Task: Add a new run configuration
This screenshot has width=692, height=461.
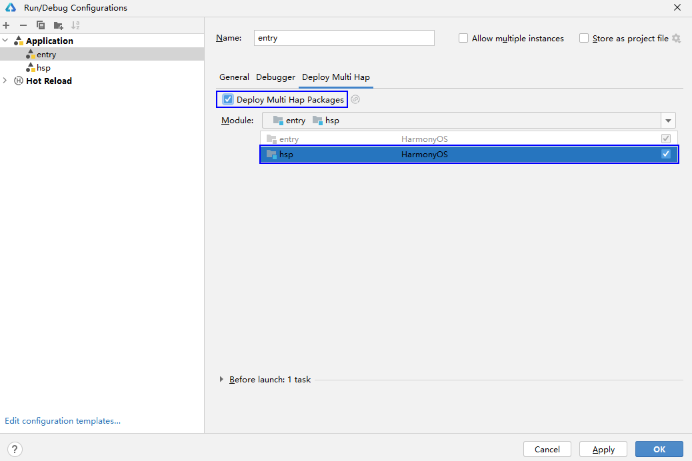Action: pos(6,25)
